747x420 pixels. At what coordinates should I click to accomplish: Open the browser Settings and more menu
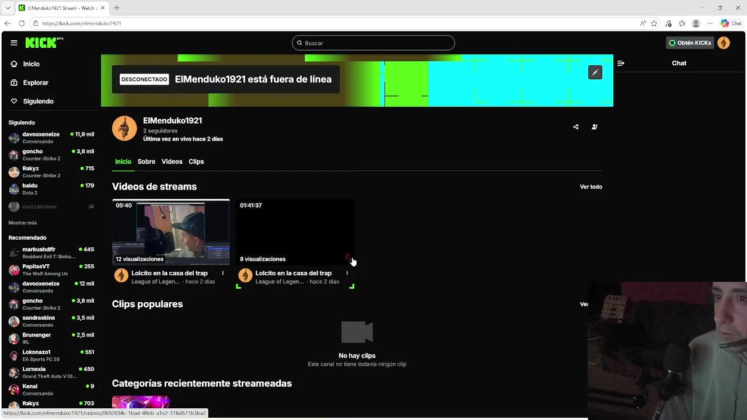[710, 23]
